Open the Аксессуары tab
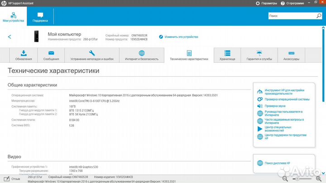The width and height of the screenshot is (326, 183). click(x=291, y=55)
